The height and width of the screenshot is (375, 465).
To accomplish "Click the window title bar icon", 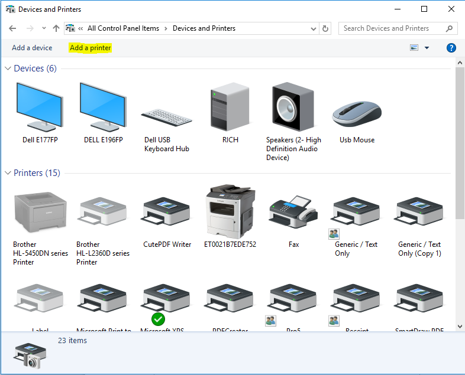I will 11,9.
